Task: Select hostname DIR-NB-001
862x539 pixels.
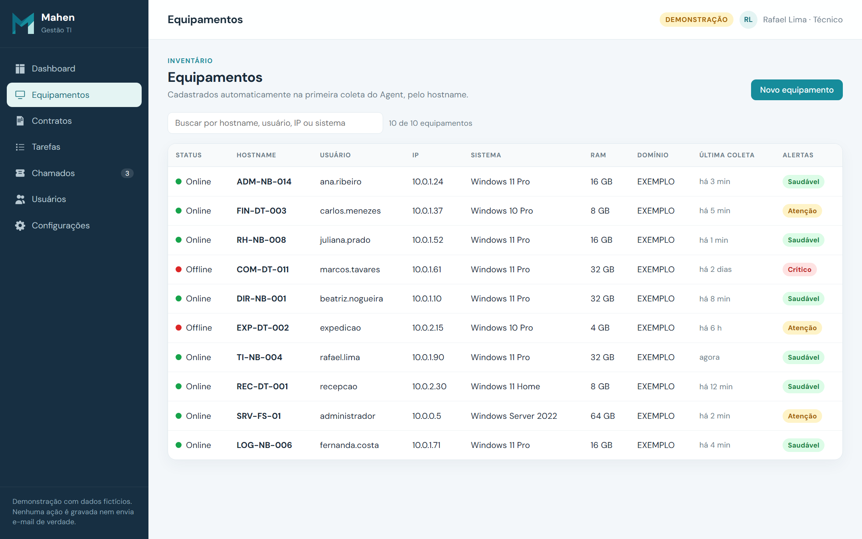Action: click(261, 299)
